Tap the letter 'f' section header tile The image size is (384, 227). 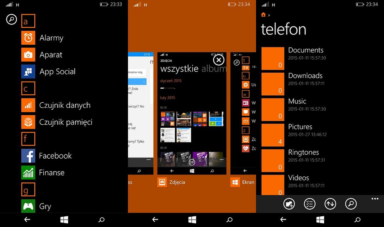point(28,139)
